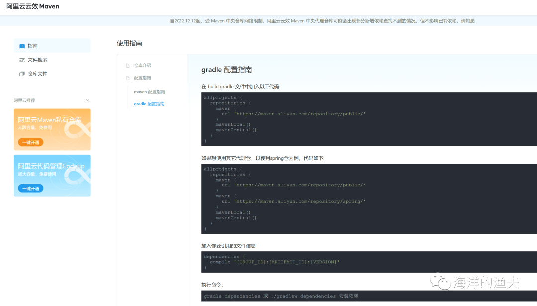Image resolution: width=537 pixels, height=306 pixels.
Task: Click the gradle dependencies command code block
Action: coord(369,296)
